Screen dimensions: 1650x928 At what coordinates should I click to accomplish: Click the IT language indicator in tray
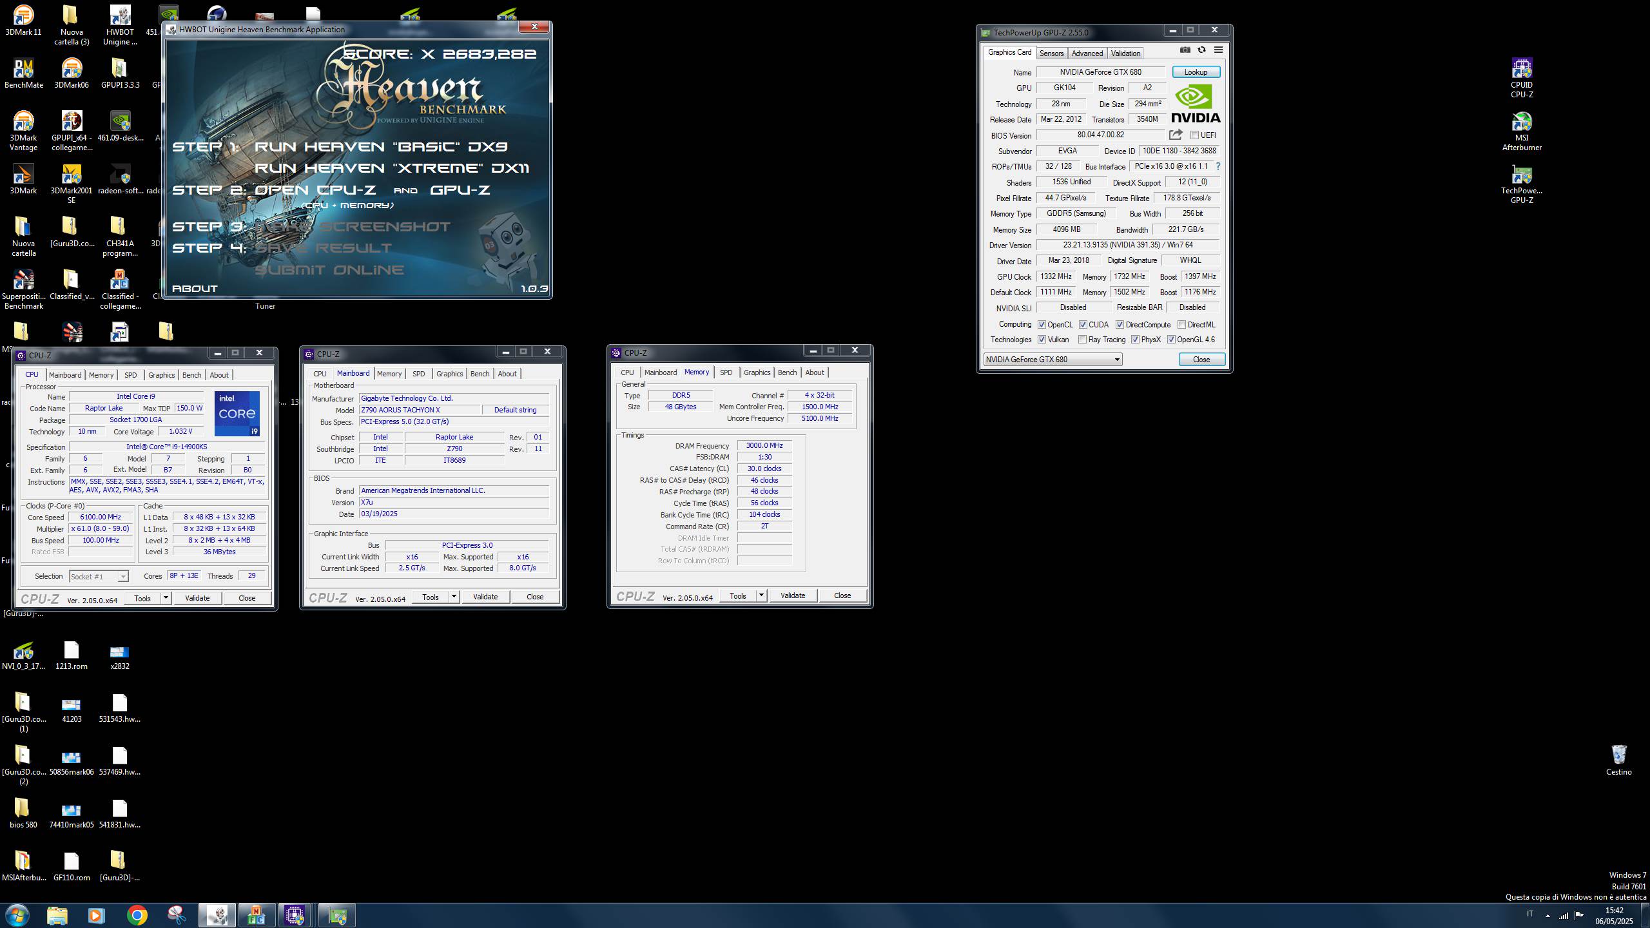pyautogui.click(x=1530, y=914)
